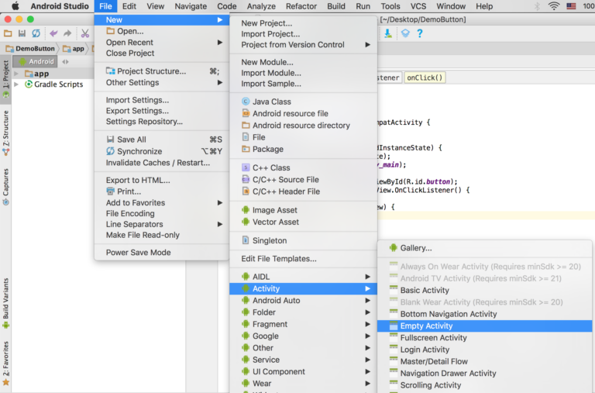
Task: Click the US flag input source icon
Action: tap(571, 6)
